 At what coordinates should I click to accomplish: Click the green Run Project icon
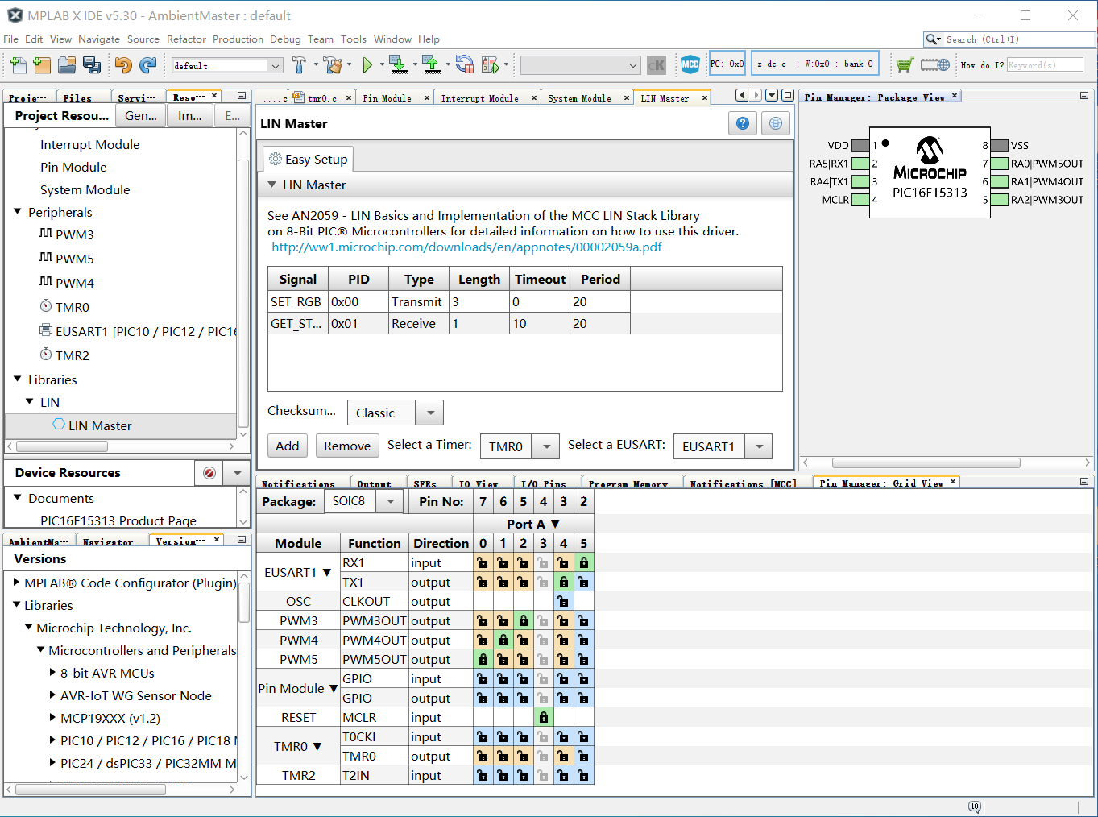[x=367, y=65]
